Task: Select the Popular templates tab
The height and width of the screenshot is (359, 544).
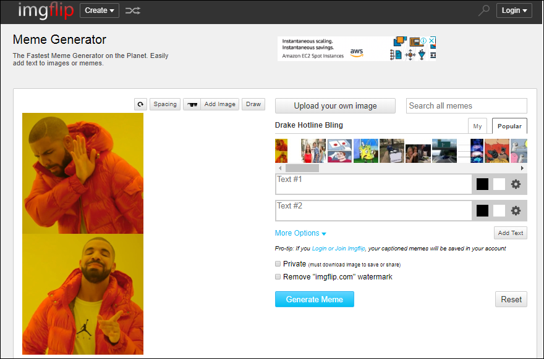Action: click(x=509, y=126)
